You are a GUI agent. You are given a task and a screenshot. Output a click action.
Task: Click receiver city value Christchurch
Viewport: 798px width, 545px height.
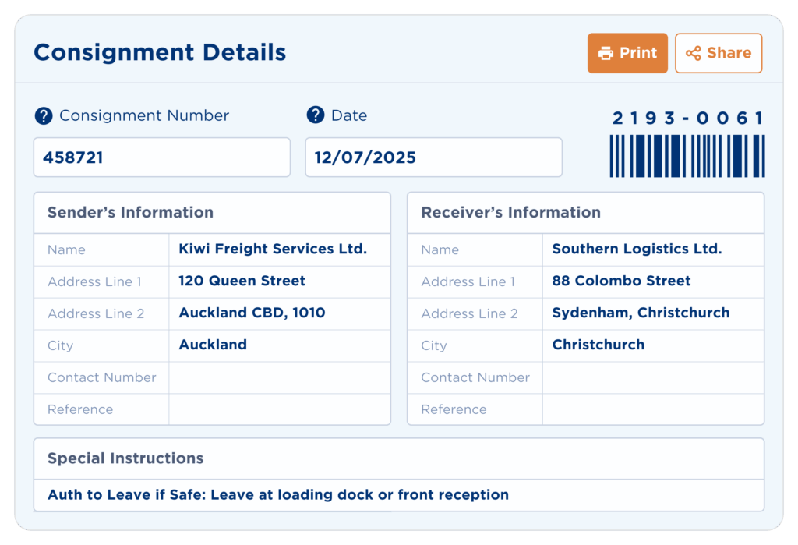[x=598, y=345]
